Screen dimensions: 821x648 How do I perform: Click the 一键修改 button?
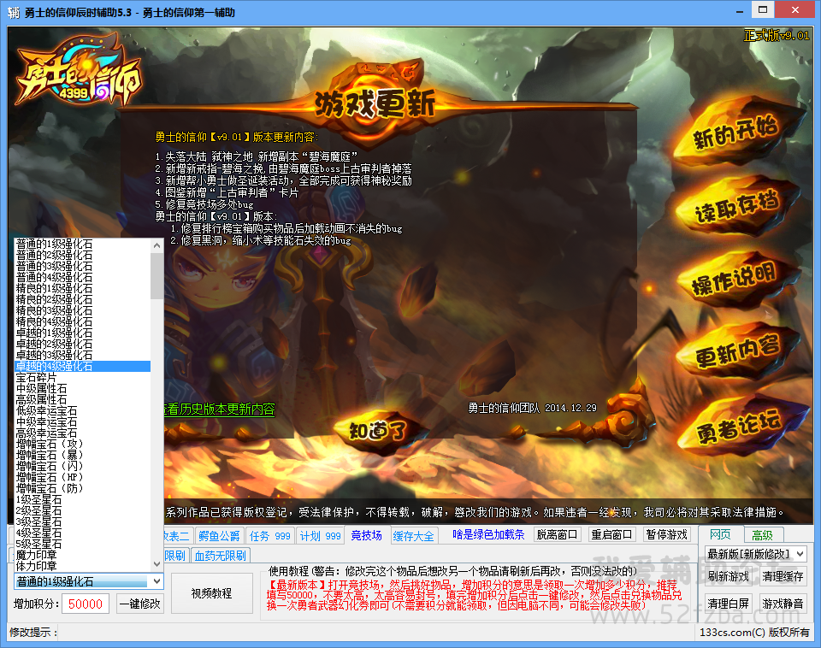pyautogui.click(x=139, y=604)
